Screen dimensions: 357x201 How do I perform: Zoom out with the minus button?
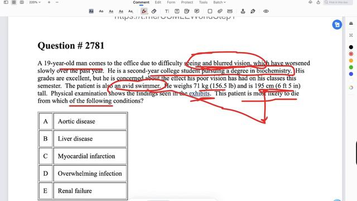pos(57,2)
